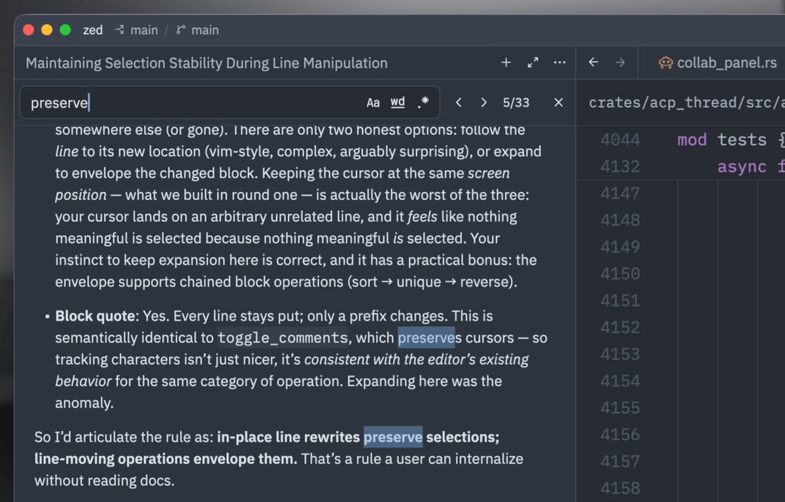Click the highlighted 'preserve' in bold rule

pyautogui.click(x=393, y=437)
